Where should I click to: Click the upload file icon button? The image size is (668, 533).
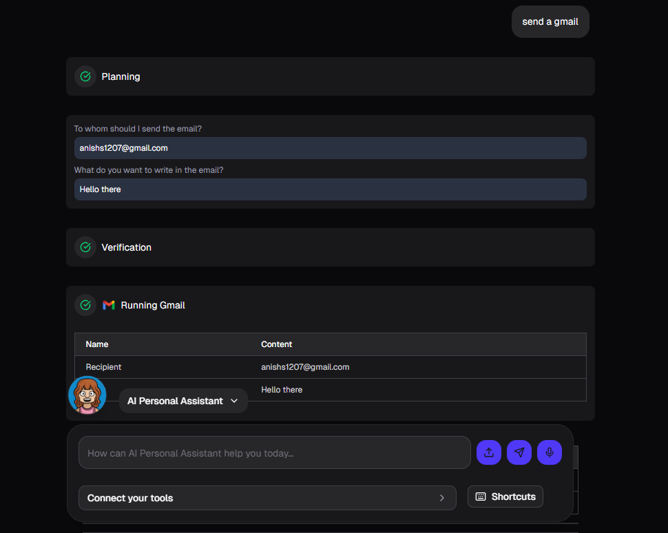point(488,452)
